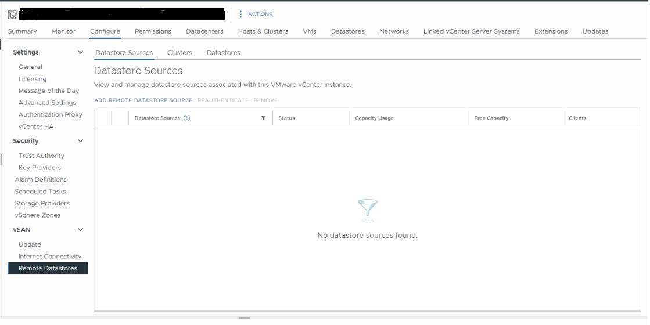This screenshot has width=650, height=325.
Task: Open vCenter HA settings
Action: point(36,127)
